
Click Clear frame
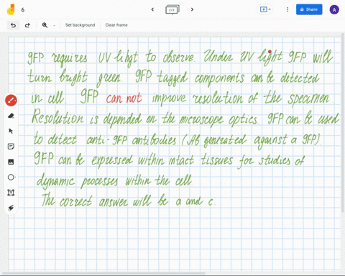pyautogui.click(x=116, y=25)
